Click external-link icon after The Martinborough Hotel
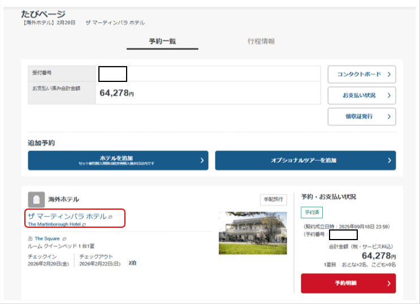420x304 pixels. pos(84,225)
